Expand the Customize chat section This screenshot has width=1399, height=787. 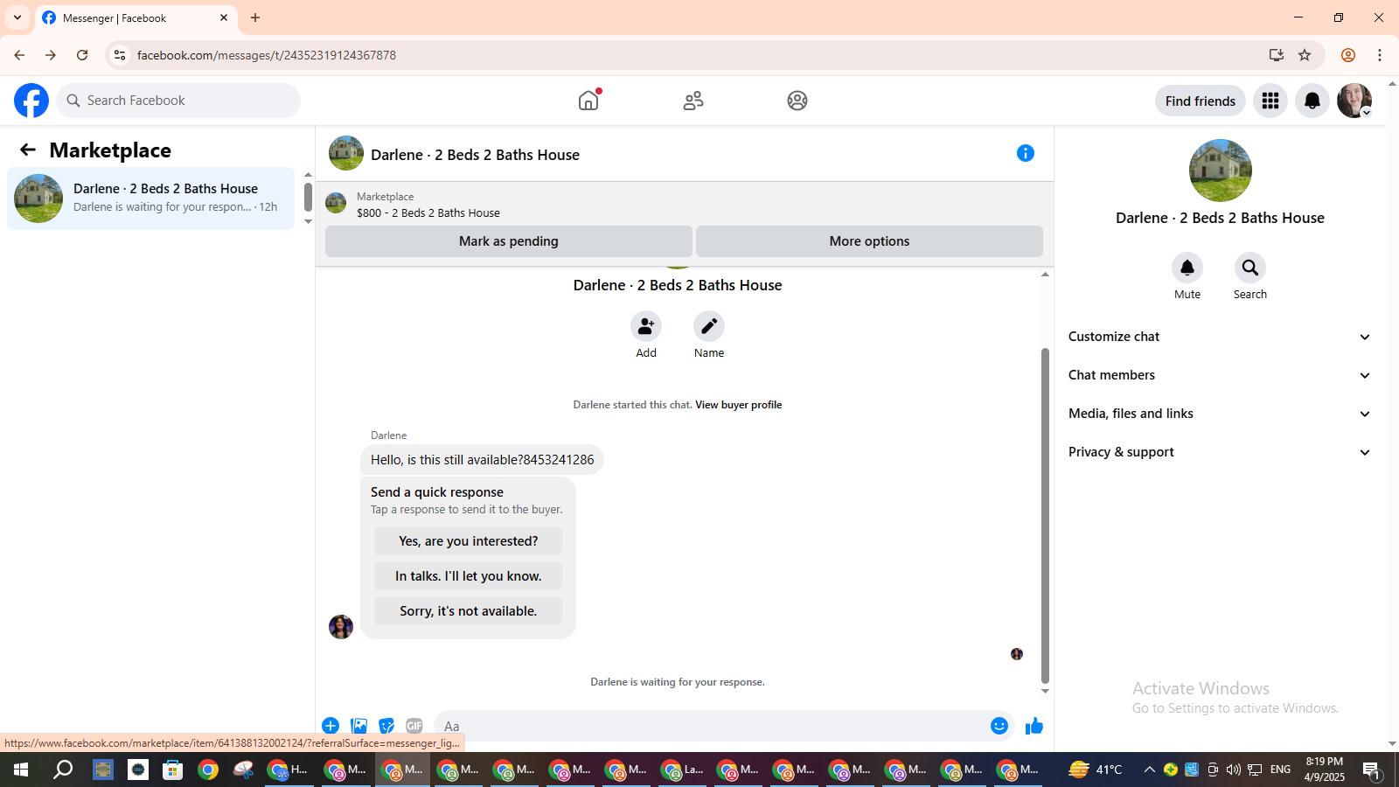pyautogui.click(x=1220, y=337)
